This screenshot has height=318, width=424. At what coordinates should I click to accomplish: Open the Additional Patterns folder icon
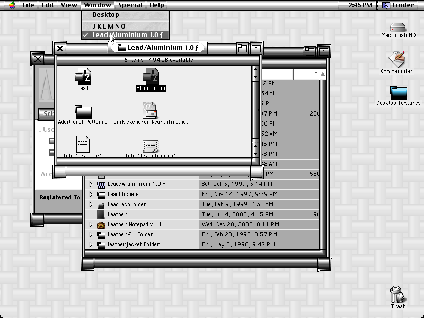point(83,111)
